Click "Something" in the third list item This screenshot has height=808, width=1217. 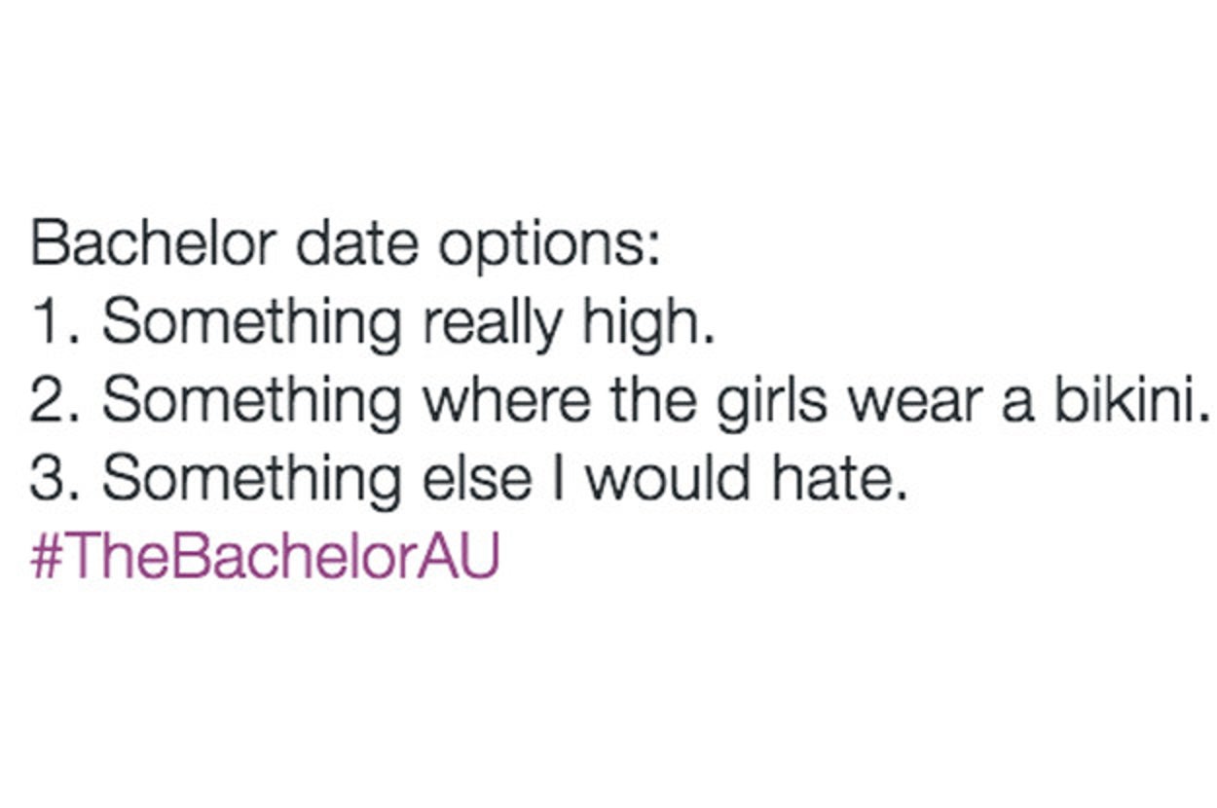point(251,480)
